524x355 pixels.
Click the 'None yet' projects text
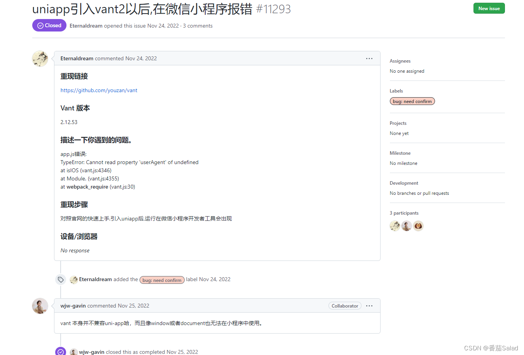(x=399, y=133)
